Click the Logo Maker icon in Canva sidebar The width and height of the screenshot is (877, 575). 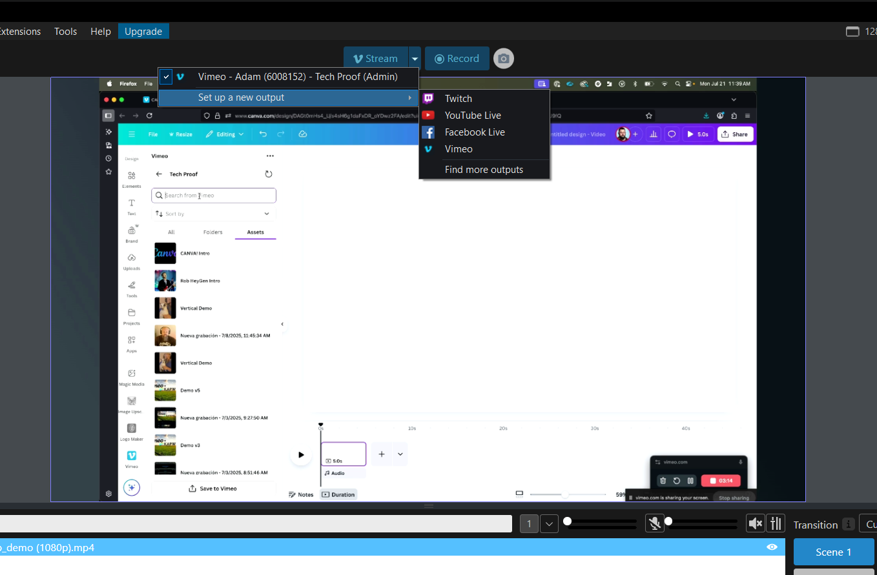(x=132, y=428)
